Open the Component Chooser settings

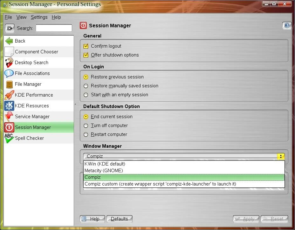point(36,51)
